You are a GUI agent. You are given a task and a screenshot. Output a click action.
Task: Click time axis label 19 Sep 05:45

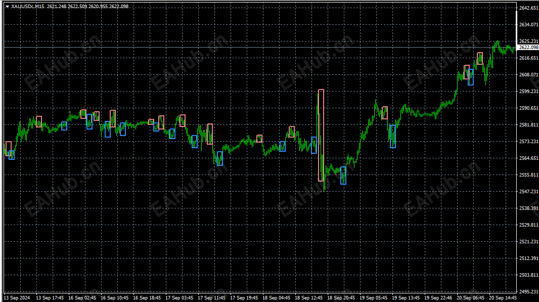(x=373, y=298)
